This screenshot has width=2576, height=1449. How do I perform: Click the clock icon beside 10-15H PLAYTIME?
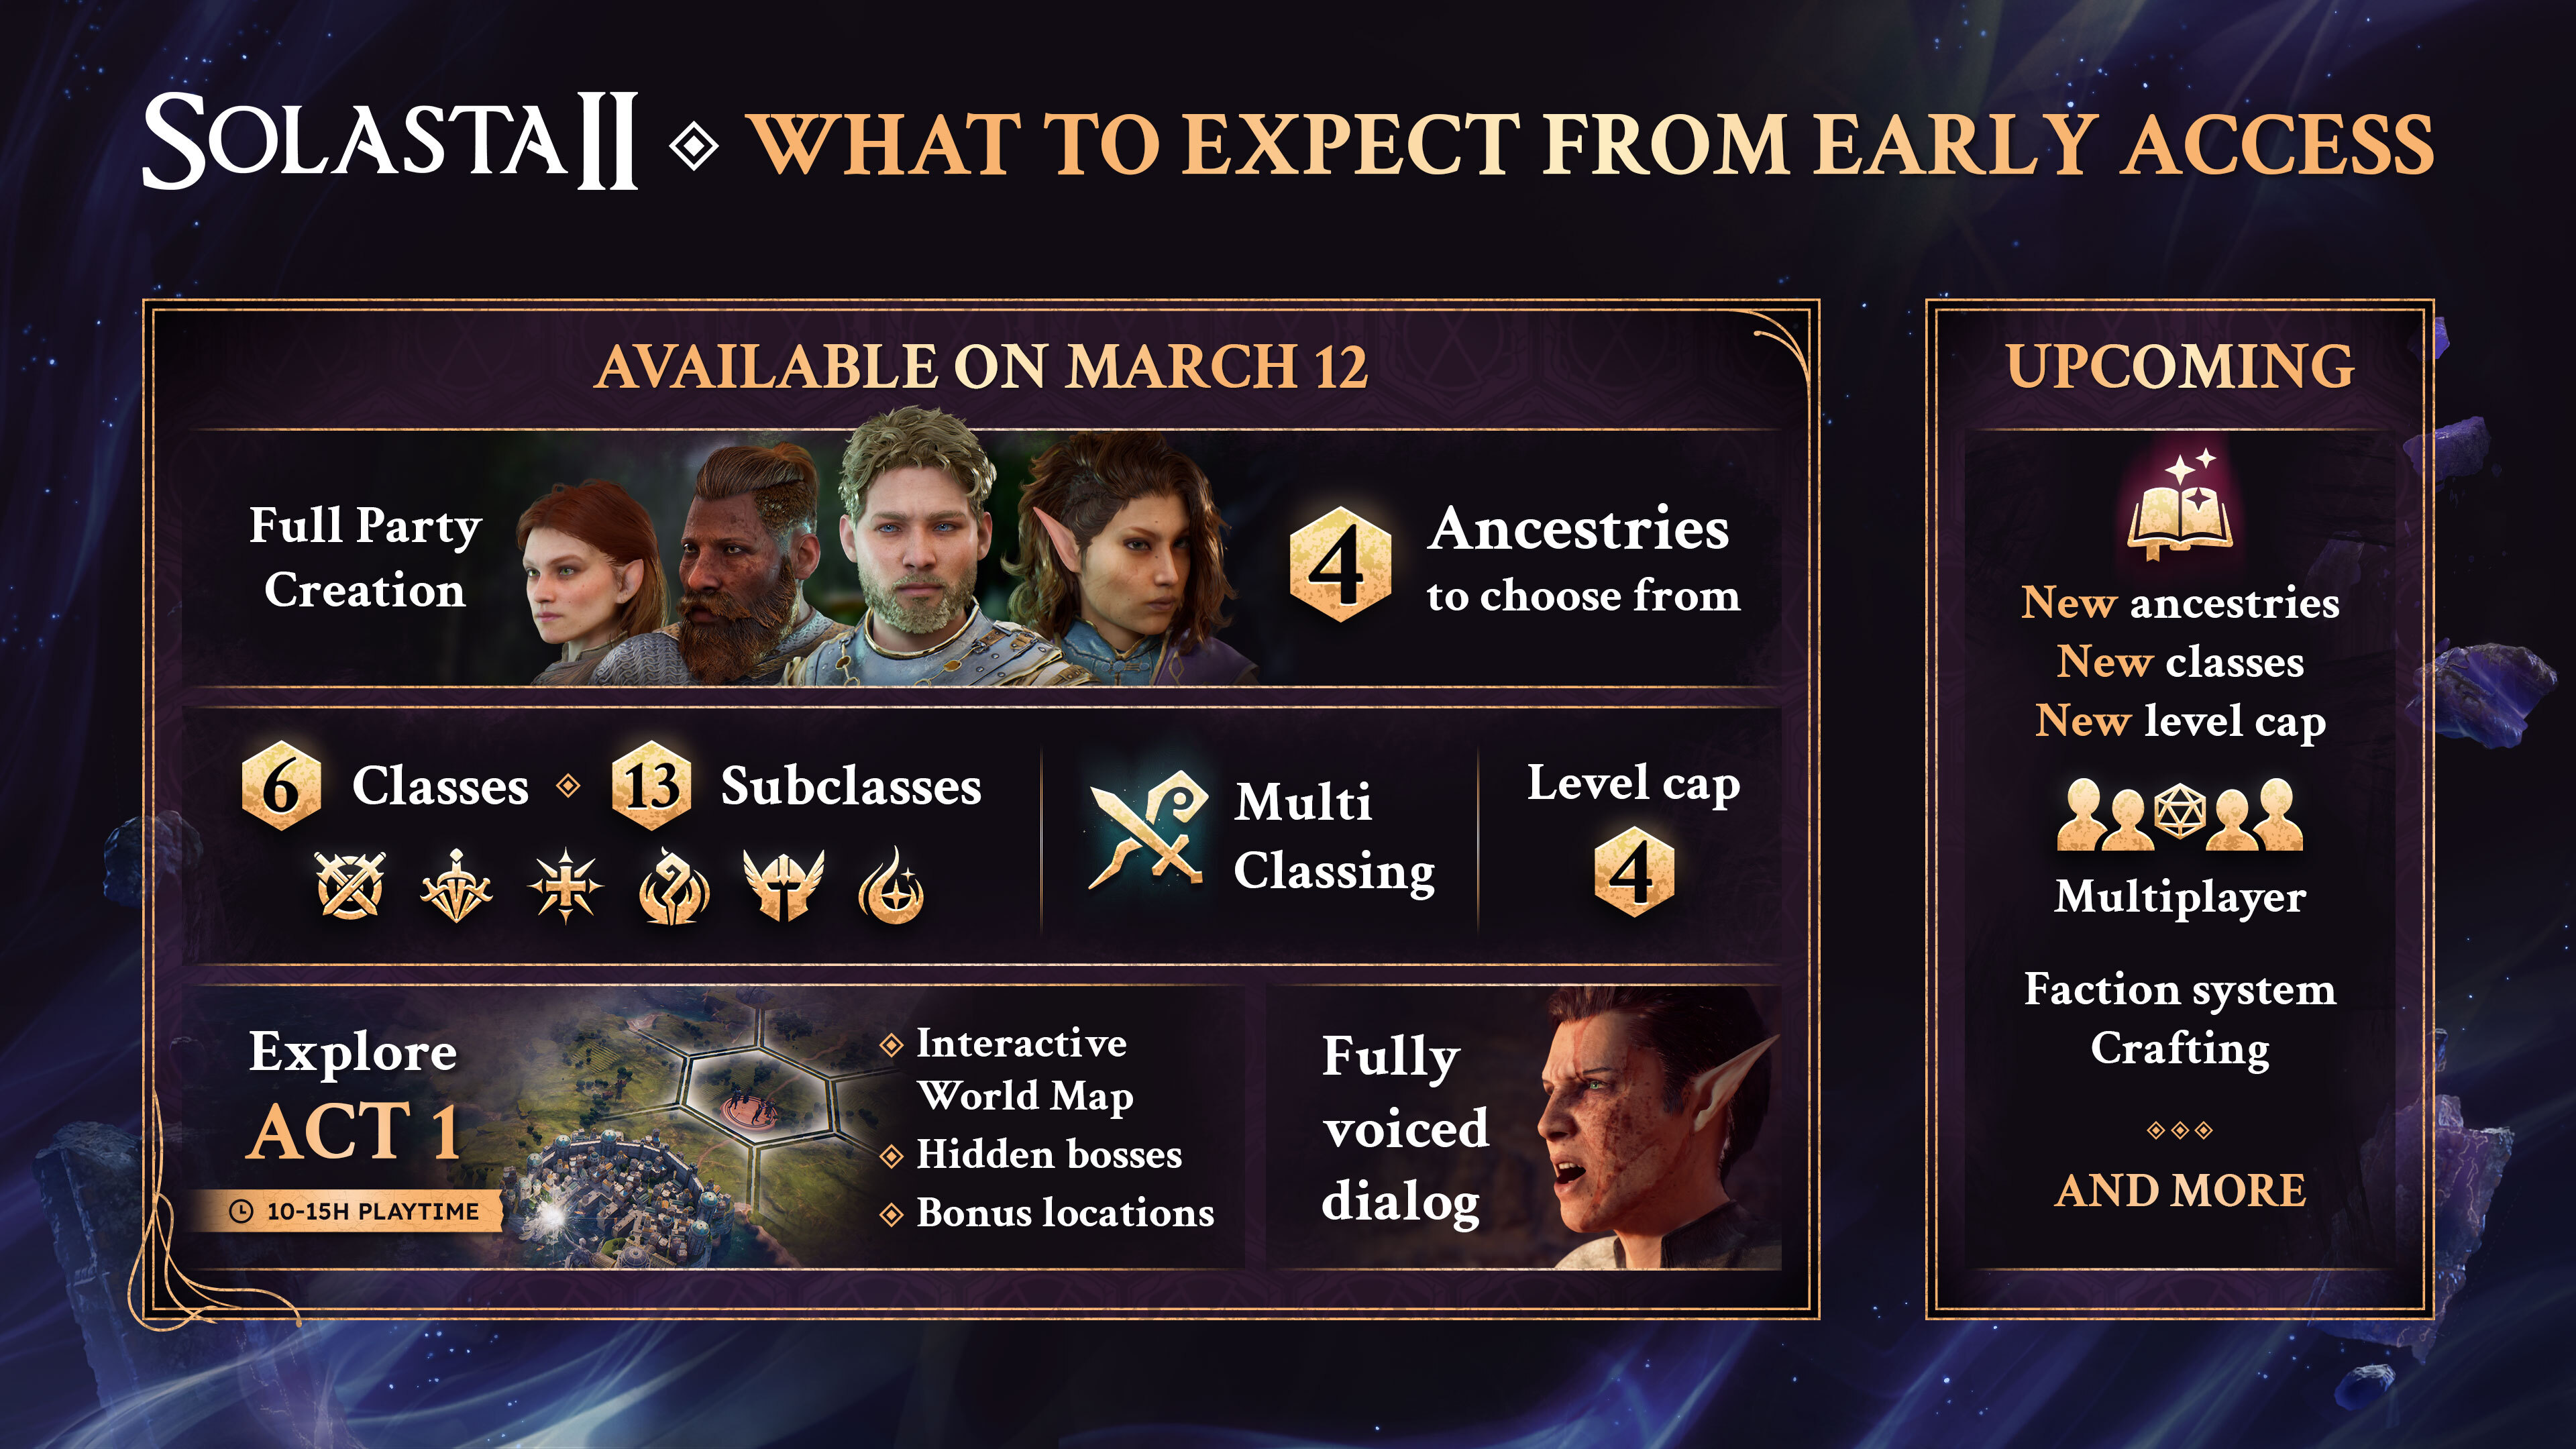[241, 1211]
